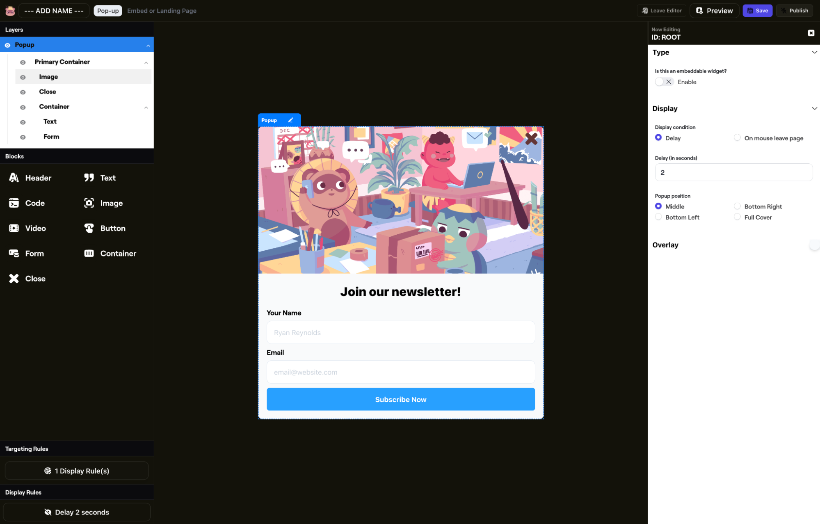
Task: Select the Form layer in tree
Action: click(51, 137)
